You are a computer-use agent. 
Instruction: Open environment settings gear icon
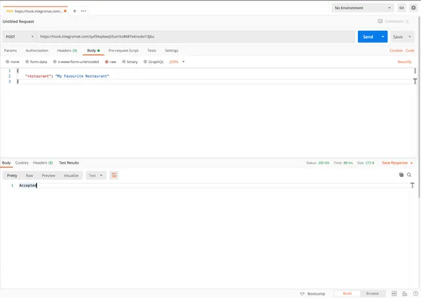(x=413, y=8)
